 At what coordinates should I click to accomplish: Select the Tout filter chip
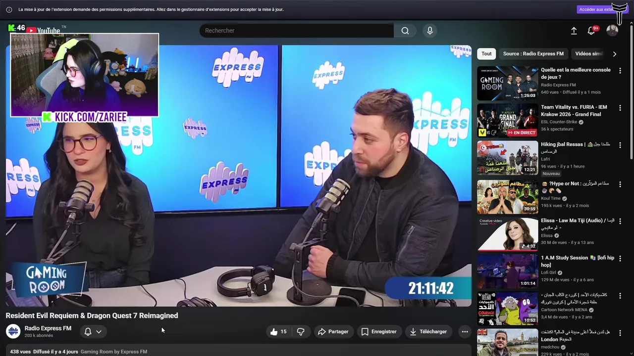(486, 54)
